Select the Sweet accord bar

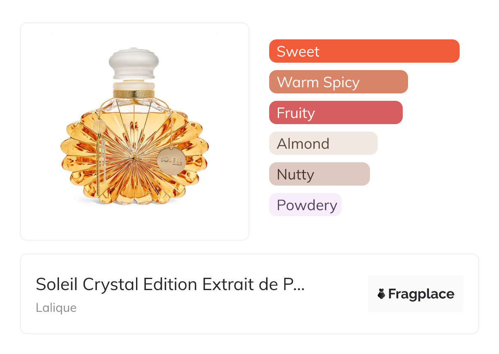[x=364, y=51]
